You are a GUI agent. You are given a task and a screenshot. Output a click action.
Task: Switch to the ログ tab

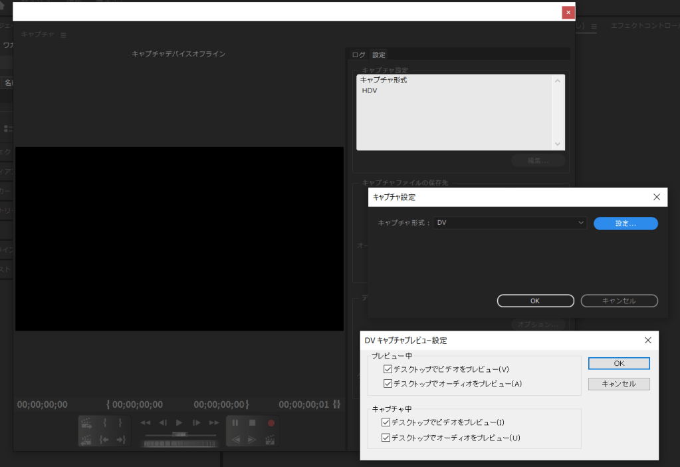click(x=358, y=55)
